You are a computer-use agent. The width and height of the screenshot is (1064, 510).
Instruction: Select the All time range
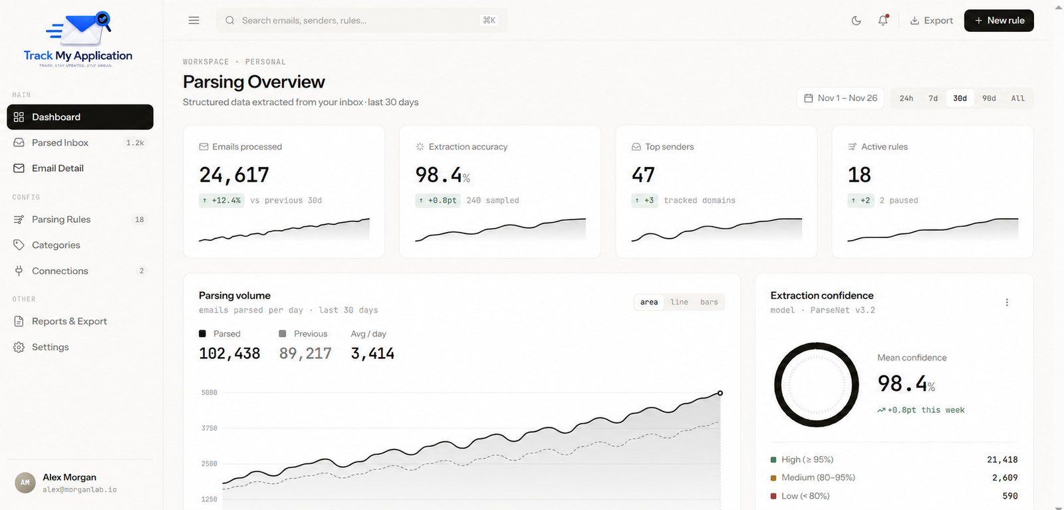click(1018, 98)
